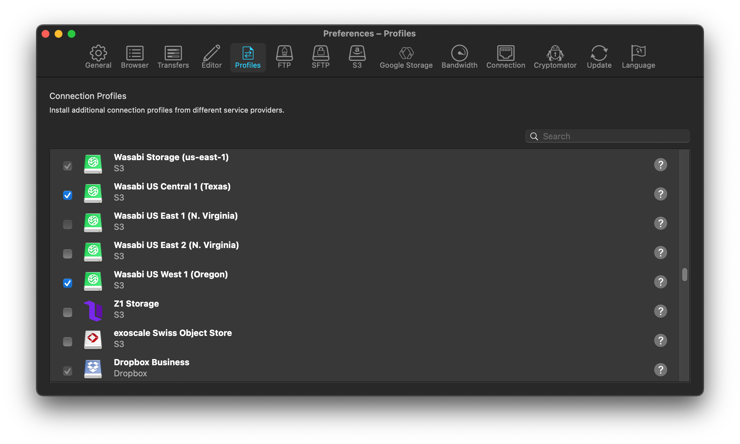Select the Profiles preferences tab
Screen dimensions: 740x444
point(248,57)
